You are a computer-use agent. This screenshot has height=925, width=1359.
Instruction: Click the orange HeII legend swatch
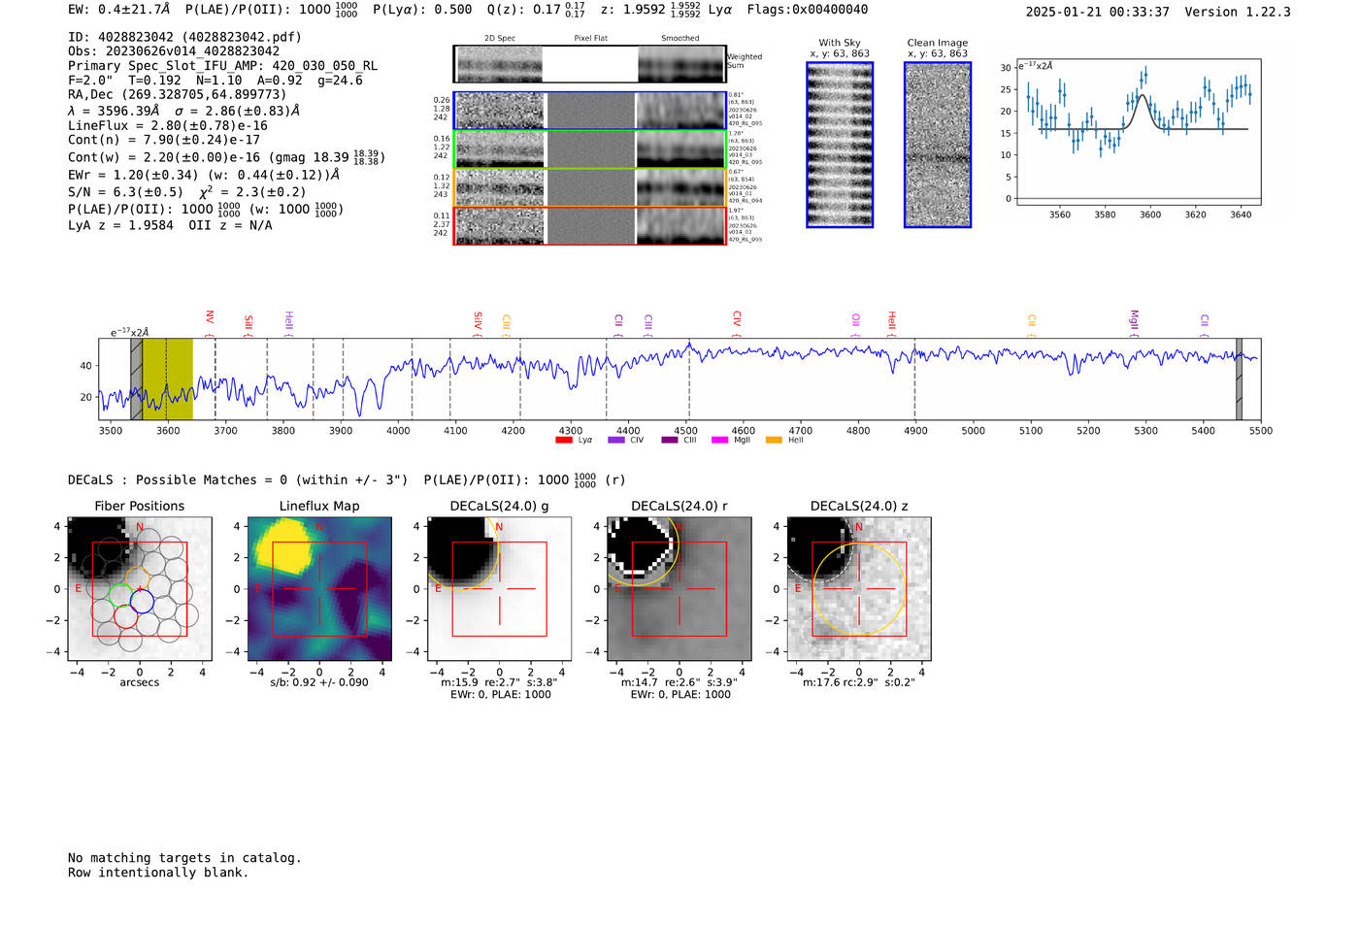tap(774, 440)
